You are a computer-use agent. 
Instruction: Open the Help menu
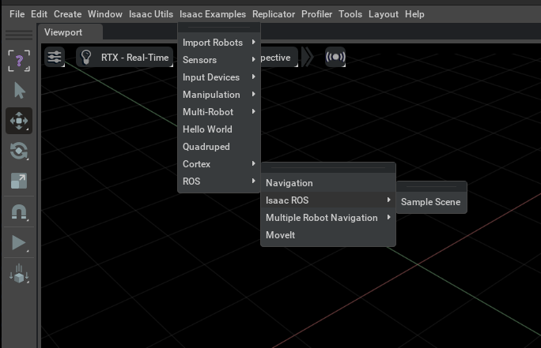click(414, 14)
